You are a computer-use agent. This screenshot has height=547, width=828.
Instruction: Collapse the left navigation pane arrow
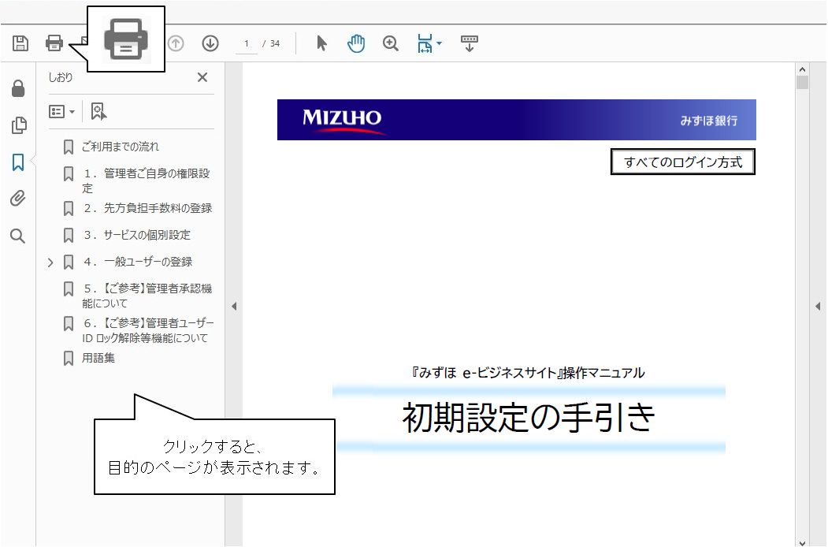click(x=234, y=306)
